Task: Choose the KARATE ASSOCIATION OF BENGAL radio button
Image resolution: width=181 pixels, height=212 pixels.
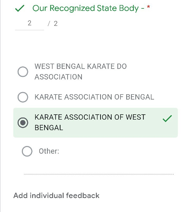Action: coord(23,97)
